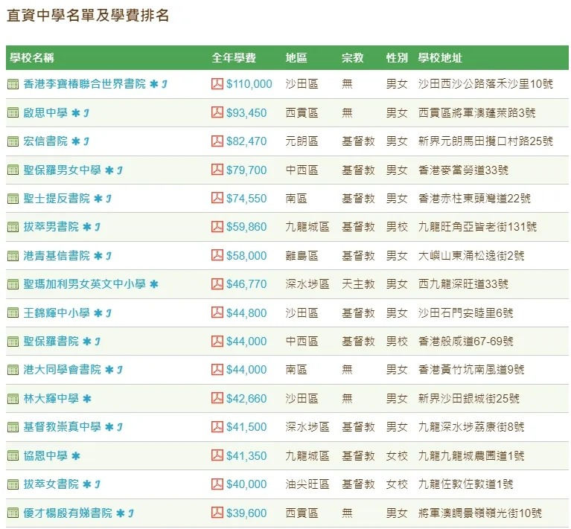Select the address 九龍佐敦佐敦道1號

pyautogui.click(x=466, y=484)
